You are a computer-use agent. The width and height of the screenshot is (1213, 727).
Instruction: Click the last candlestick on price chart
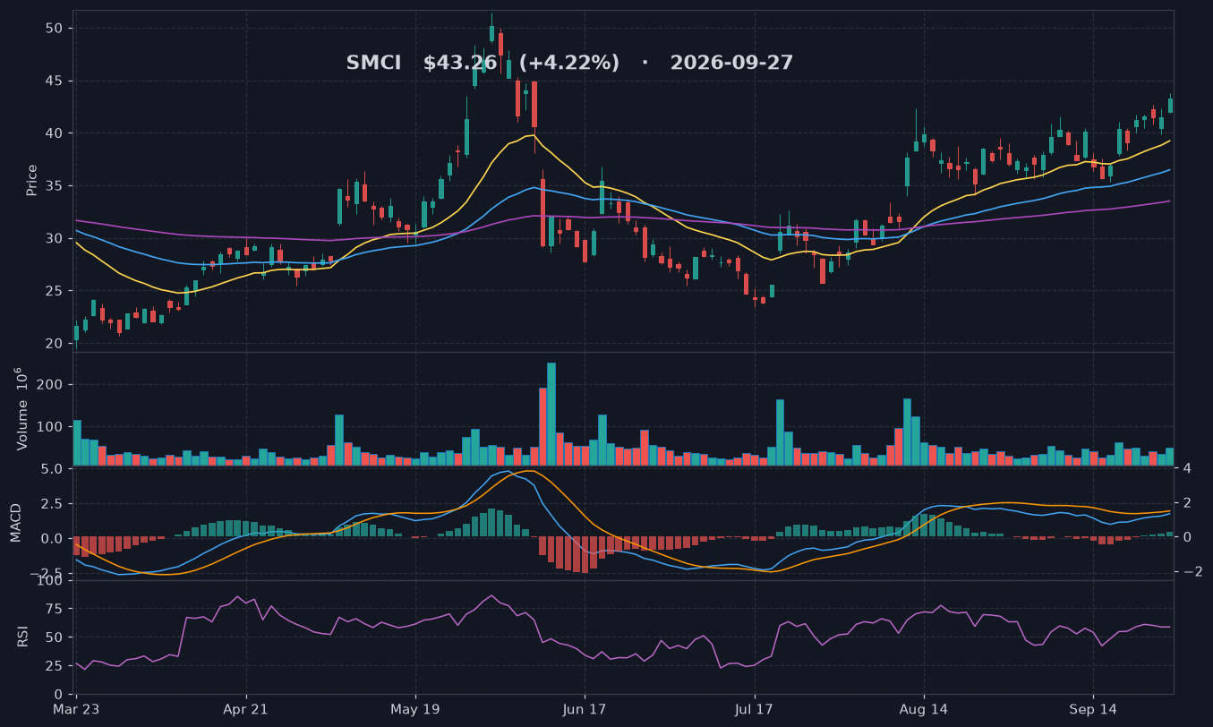pyautogui.click(x=1170, y=105)
